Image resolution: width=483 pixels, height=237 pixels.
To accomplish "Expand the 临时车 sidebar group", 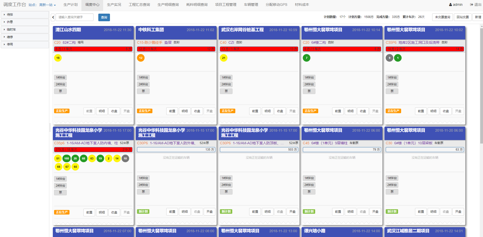I will (25, 30).
